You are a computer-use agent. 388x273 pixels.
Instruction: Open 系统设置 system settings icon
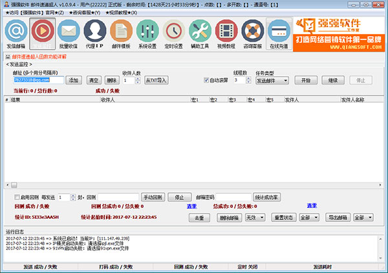[148, 34]
